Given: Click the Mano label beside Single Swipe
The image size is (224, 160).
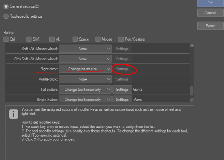Looking at the screenshot, I should point(138,100).
